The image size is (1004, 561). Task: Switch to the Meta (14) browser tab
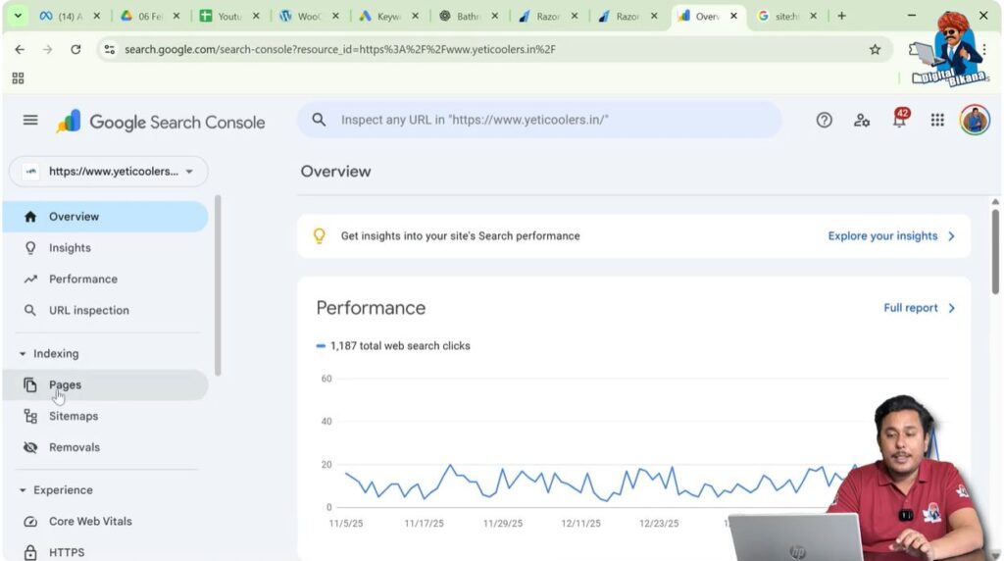click(71, 16)
